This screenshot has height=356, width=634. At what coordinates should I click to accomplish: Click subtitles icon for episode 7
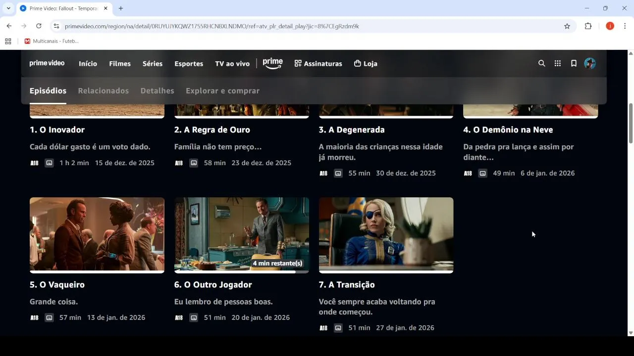338,328
